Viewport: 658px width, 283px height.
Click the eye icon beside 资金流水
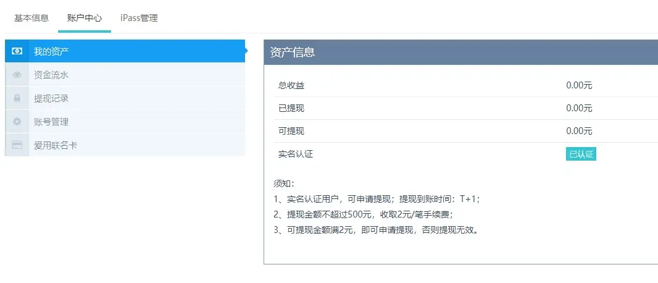tap(17, 75)
